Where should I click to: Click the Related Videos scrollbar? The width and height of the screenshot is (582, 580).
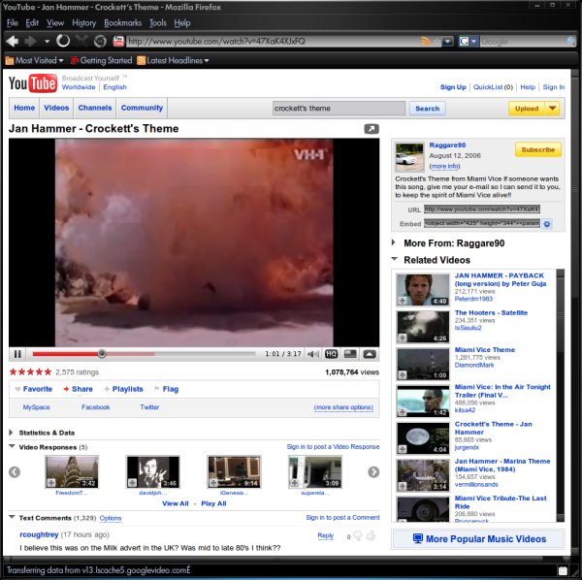pyautogui.click(x=560, y=396)
